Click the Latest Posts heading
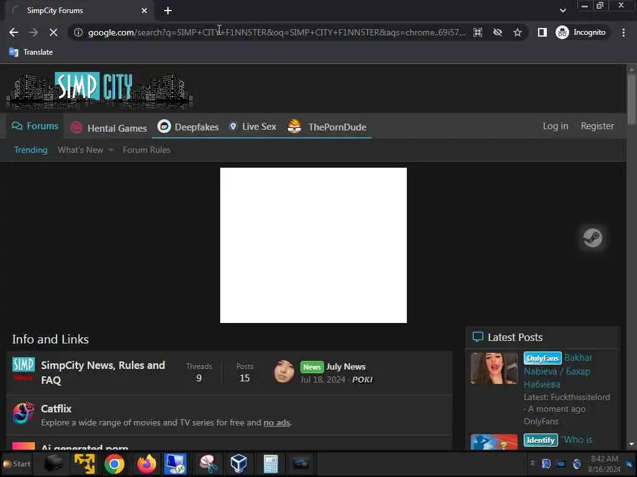637x477 pixels. 514,337
